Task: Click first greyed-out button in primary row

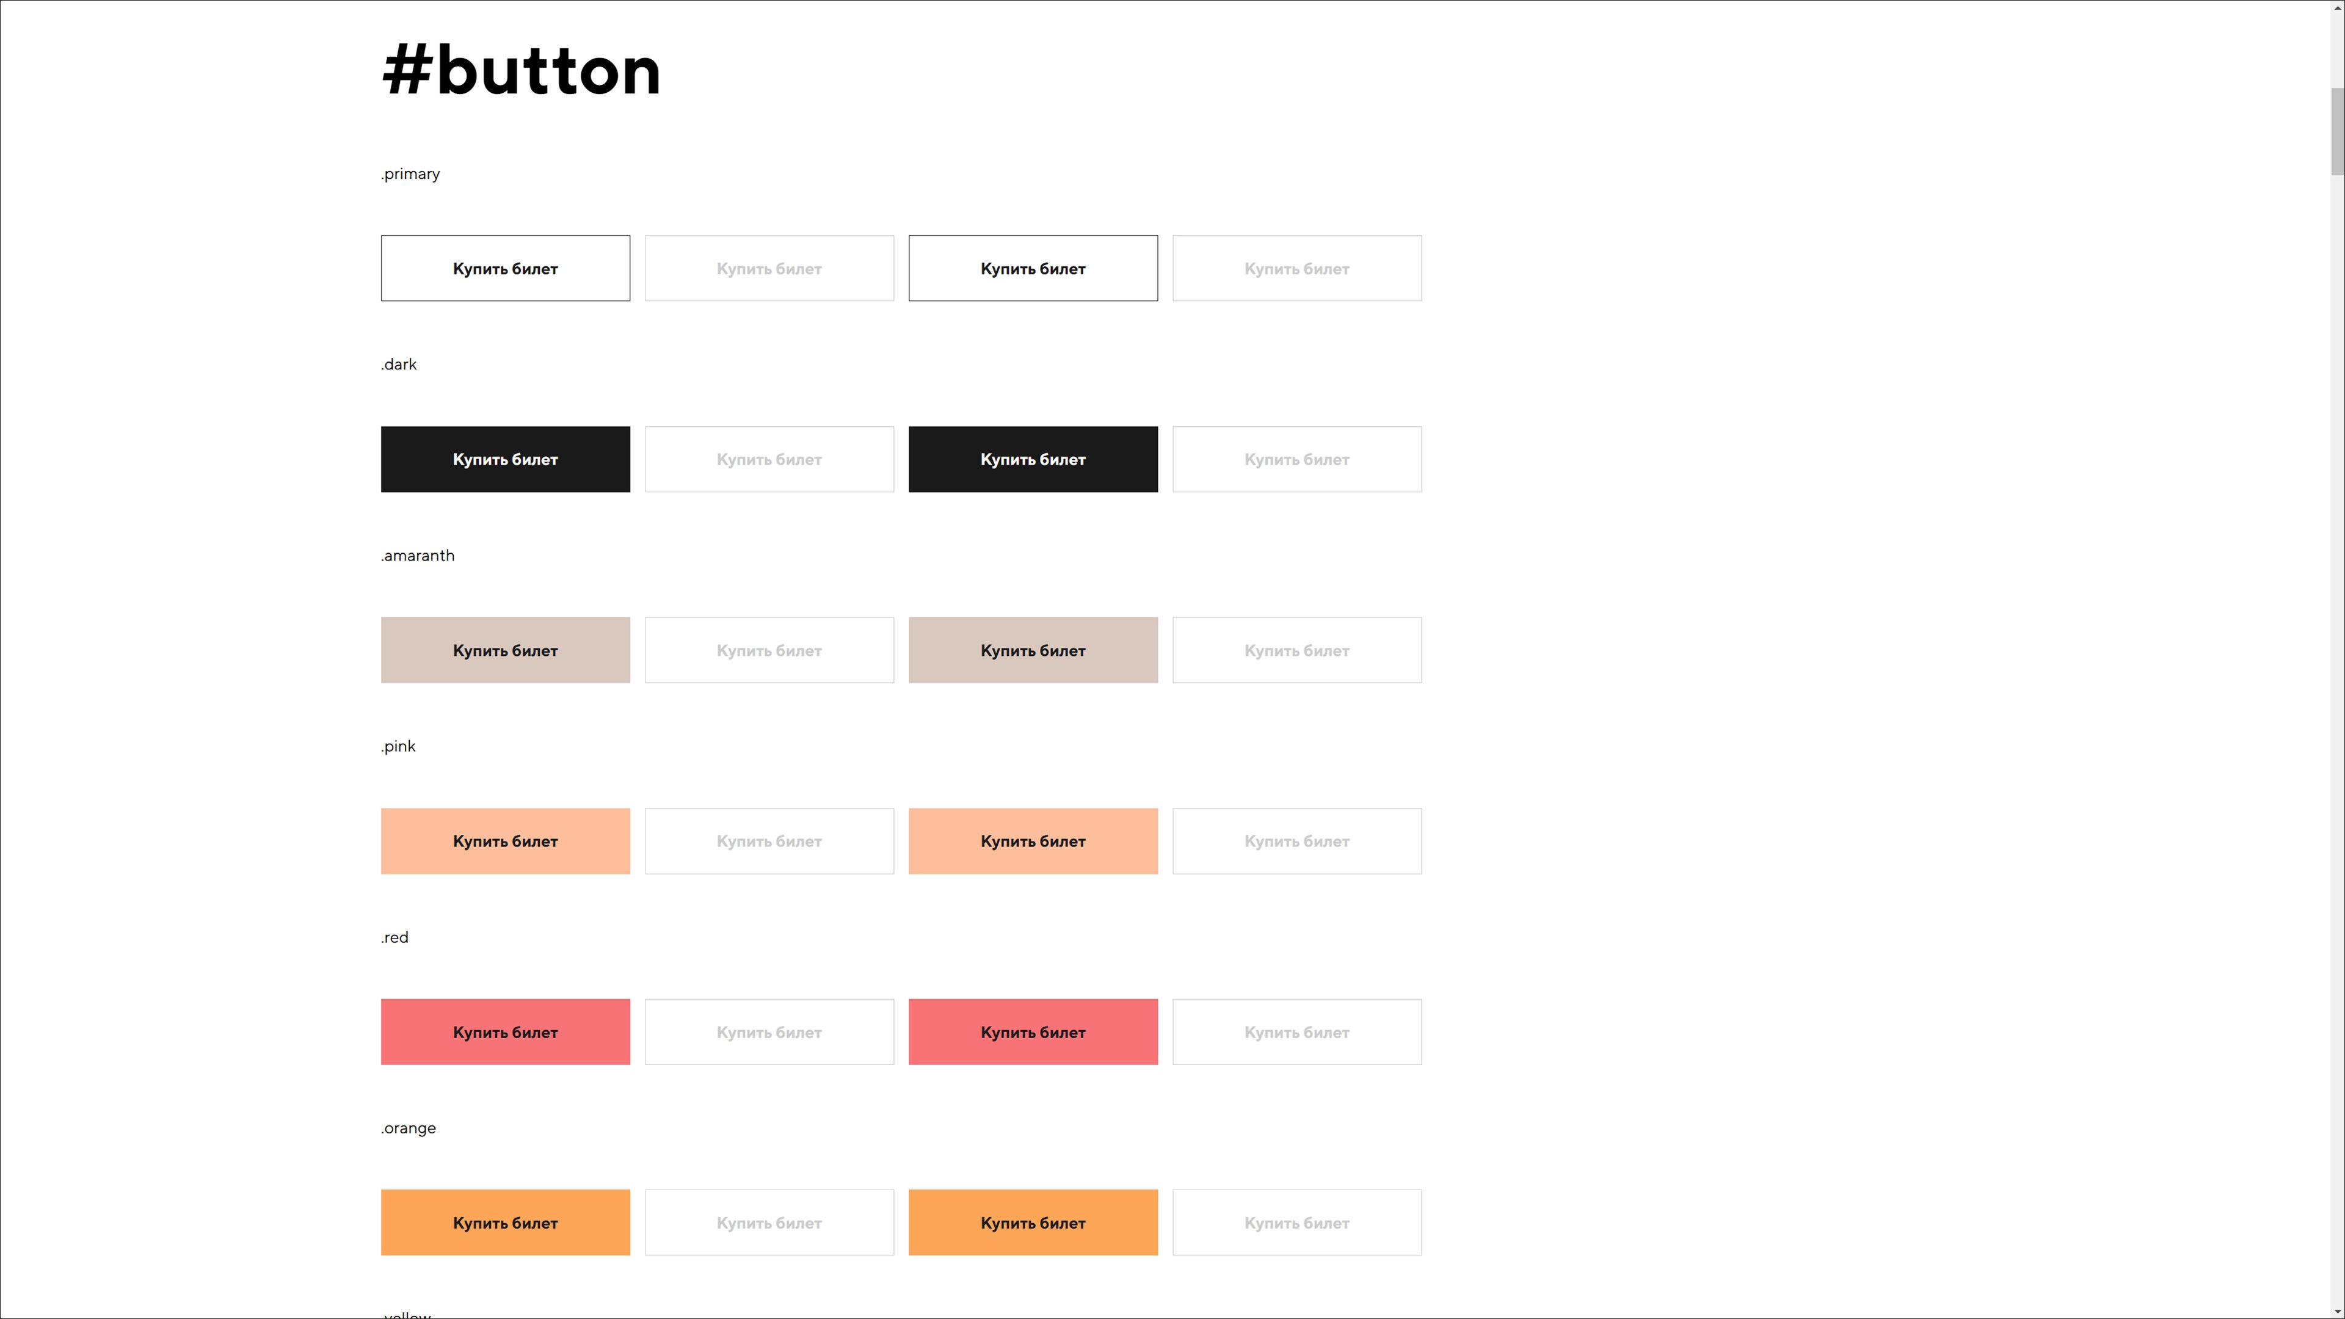Action: (769, 269)
